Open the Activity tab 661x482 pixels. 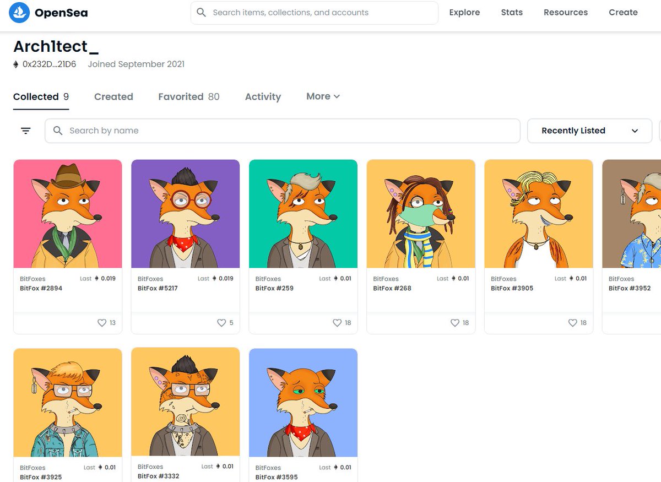point(263,97)
